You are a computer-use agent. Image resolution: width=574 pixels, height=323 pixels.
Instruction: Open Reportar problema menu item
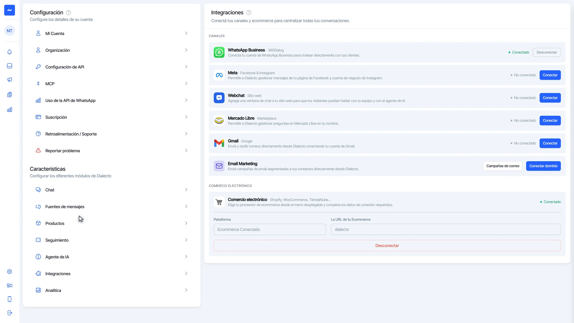[112, 151]
